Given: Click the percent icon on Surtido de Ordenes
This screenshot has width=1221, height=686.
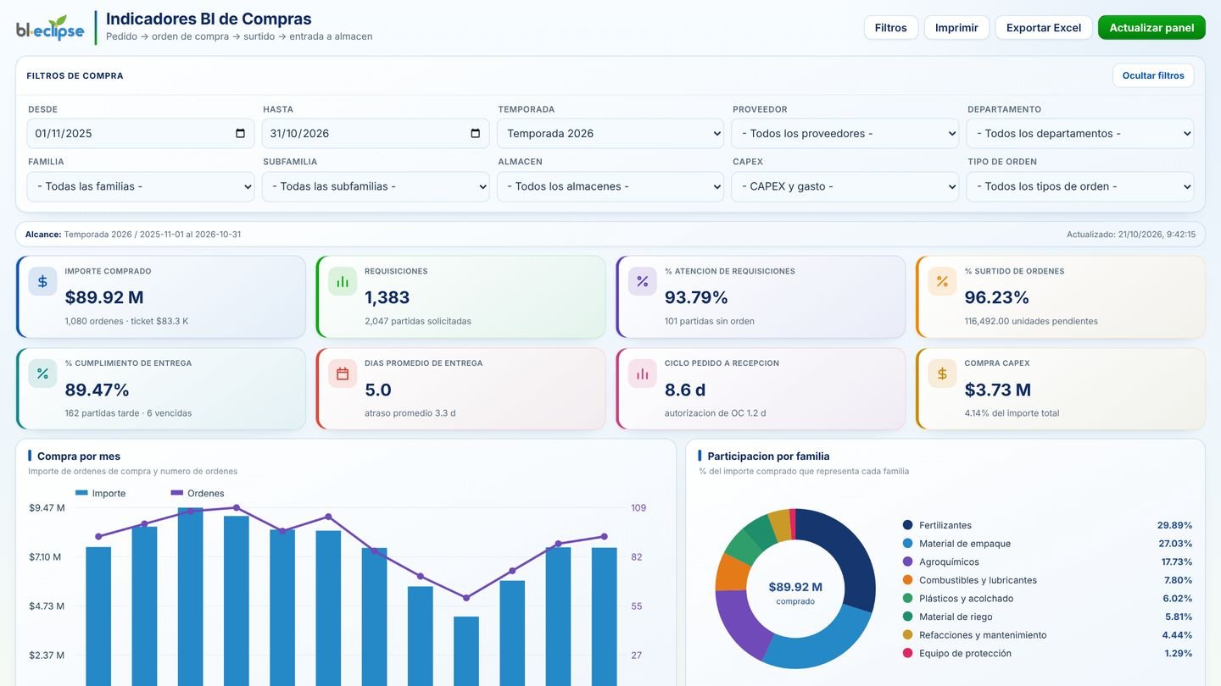Looking at the screenshot, I should click(942, 281).
